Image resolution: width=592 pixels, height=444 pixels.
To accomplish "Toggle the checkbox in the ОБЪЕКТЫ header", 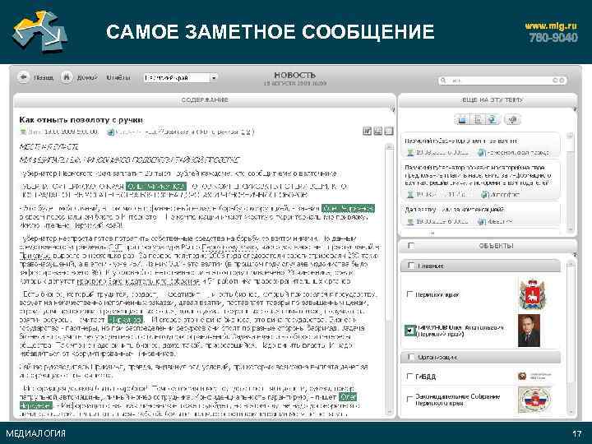I will [x=411, y=246].
